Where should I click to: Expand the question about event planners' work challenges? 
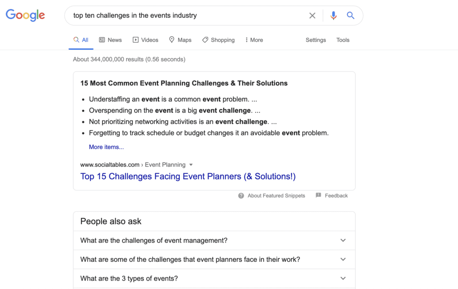coord(214,260)
